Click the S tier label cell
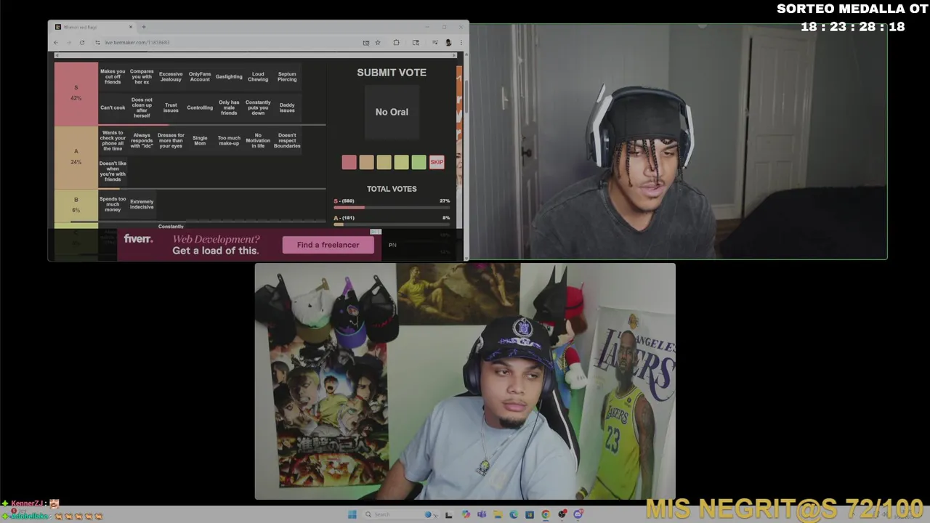Viewport: 930px width, 523px height. pyautogui.click(x=76, y=94)
